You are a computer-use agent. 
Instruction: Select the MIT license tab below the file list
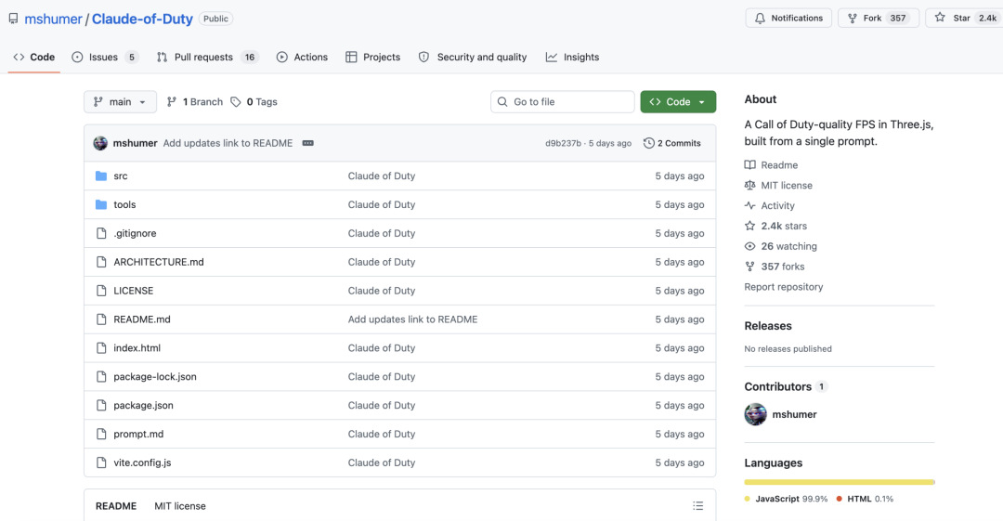coord(180,506)
